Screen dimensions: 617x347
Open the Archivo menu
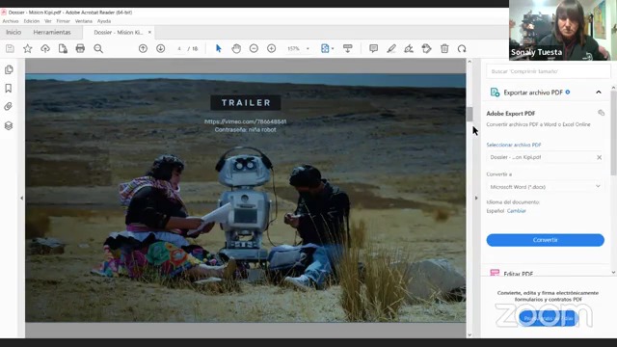click(x=11, y=21)
